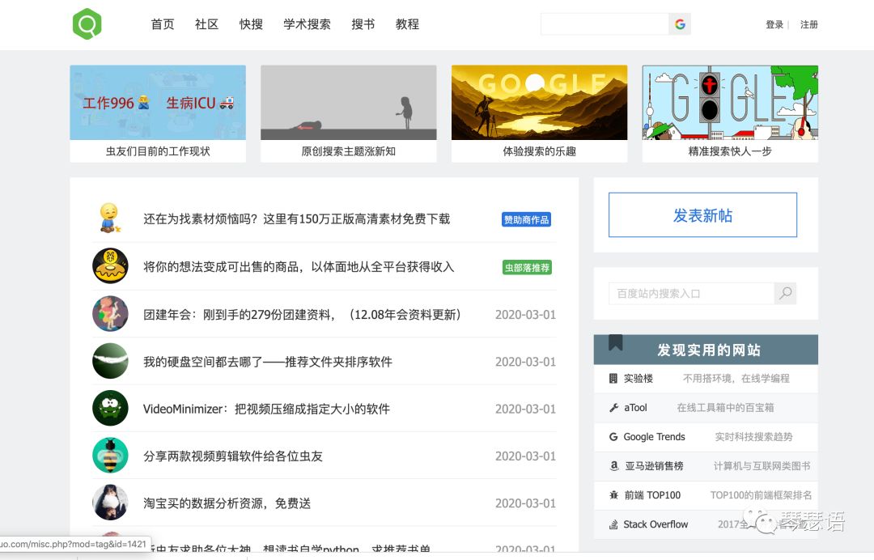
Task: Select the wrench icon next to aTool
Action: pos(613,407)
